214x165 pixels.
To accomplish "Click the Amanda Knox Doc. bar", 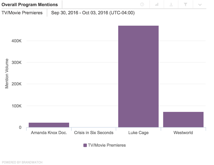I will tap(49, 125).
